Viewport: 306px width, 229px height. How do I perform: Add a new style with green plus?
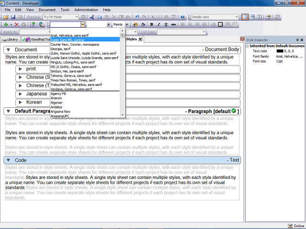[x=6, y=24]
